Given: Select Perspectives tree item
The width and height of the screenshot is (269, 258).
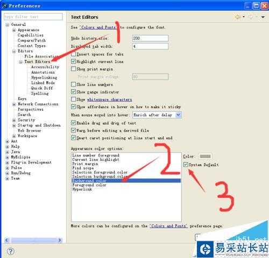Looking at the screenshot, I should 31,109.
